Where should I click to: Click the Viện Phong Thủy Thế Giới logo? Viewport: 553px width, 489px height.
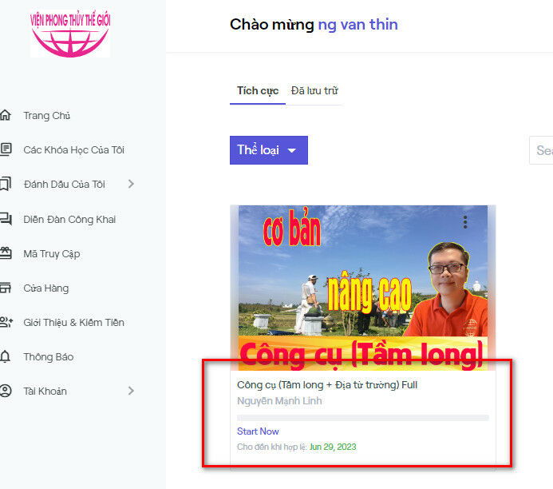pos(70,34)
